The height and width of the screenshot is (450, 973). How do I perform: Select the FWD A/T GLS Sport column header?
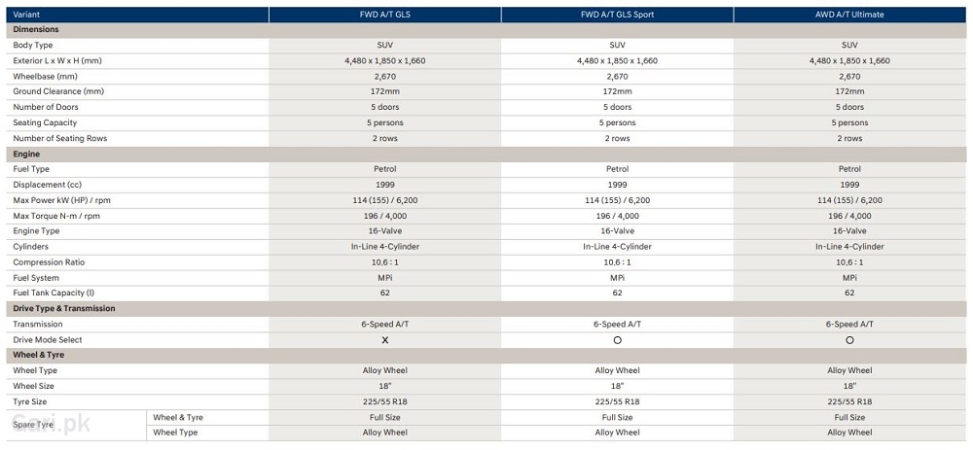pyautogui.click(x=617, y=14)
